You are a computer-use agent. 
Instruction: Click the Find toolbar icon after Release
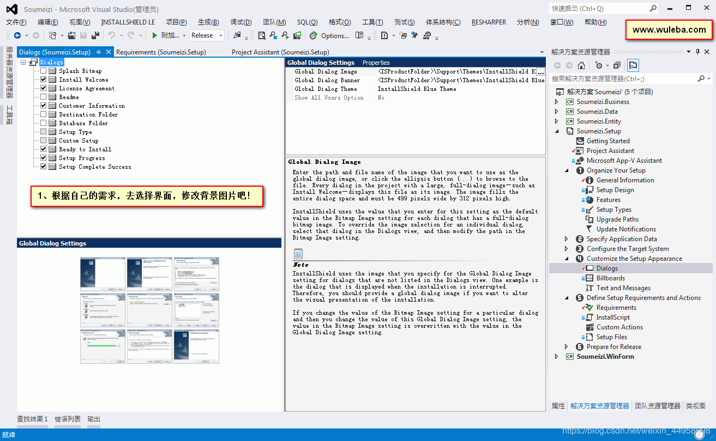tap(237, 35)
